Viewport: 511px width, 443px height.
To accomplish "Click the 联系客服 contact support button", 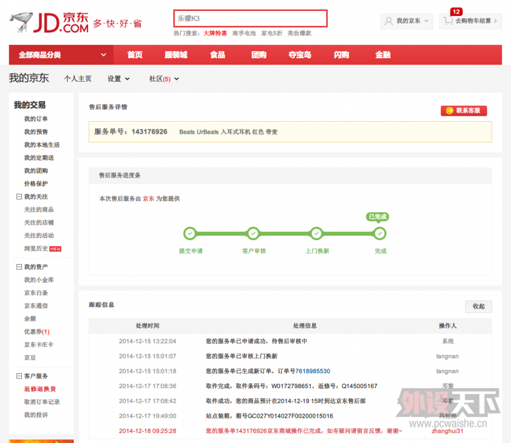I will [464, 111].
